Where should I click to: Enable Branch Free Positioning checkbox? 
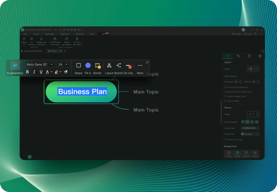(225, 87)
